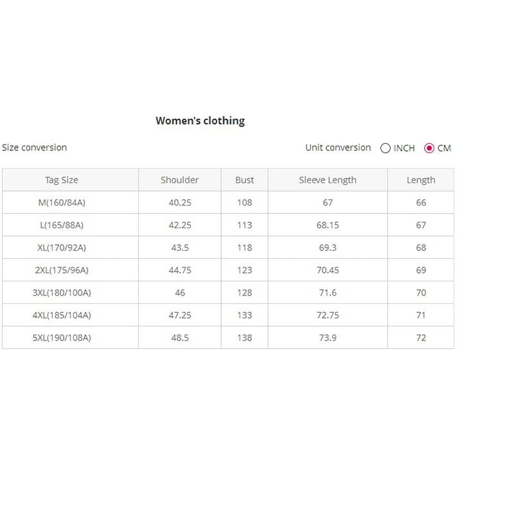Click the Unit conversion label

click(338, 148)
